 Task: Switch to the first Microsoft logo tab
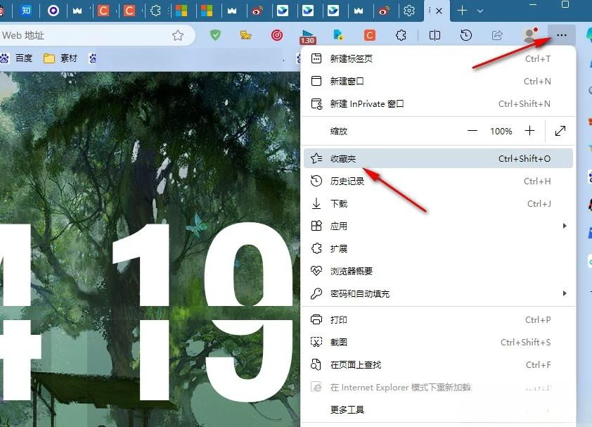pyautogui.click(x=181, y=11)
